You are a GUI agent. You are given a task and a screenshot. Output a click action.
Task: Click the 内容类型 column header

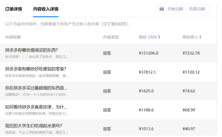[111, 37]
